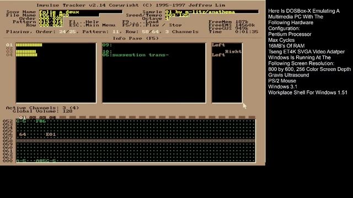Click 'Pentium Processor' in the description text
The height and width of the screenshot is (198, 353).
pyautogui.click(x=290, y=34)
